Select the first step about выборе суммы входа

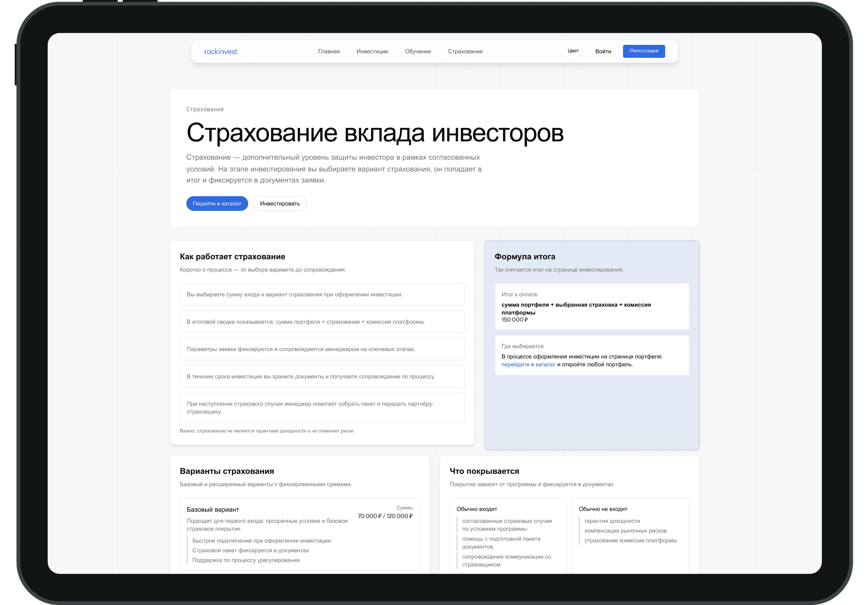(x=322, y=294)
